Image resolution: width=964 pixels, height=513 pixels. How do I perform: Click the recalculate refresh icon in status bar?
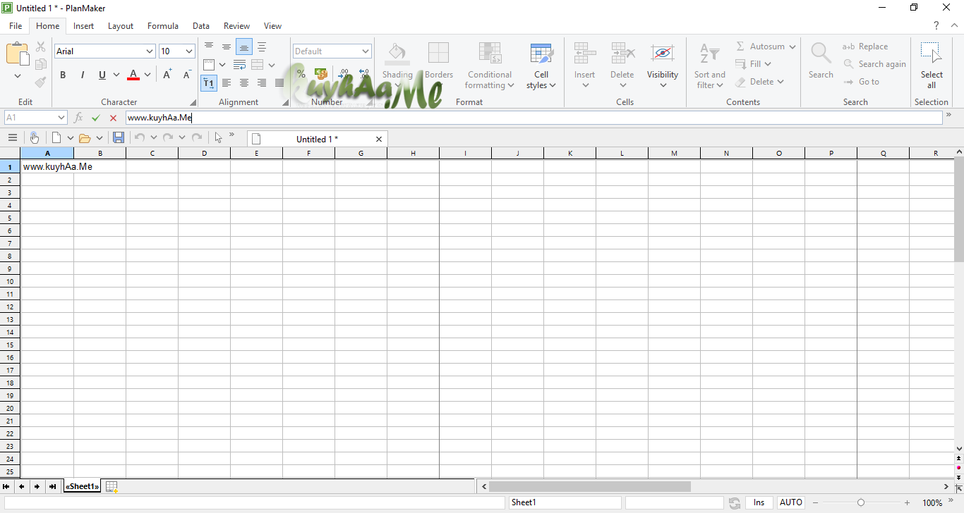pos(735,502)
